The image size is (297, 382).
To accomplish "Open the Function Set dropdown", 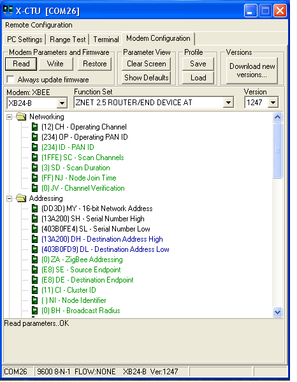I will point(228,103).
